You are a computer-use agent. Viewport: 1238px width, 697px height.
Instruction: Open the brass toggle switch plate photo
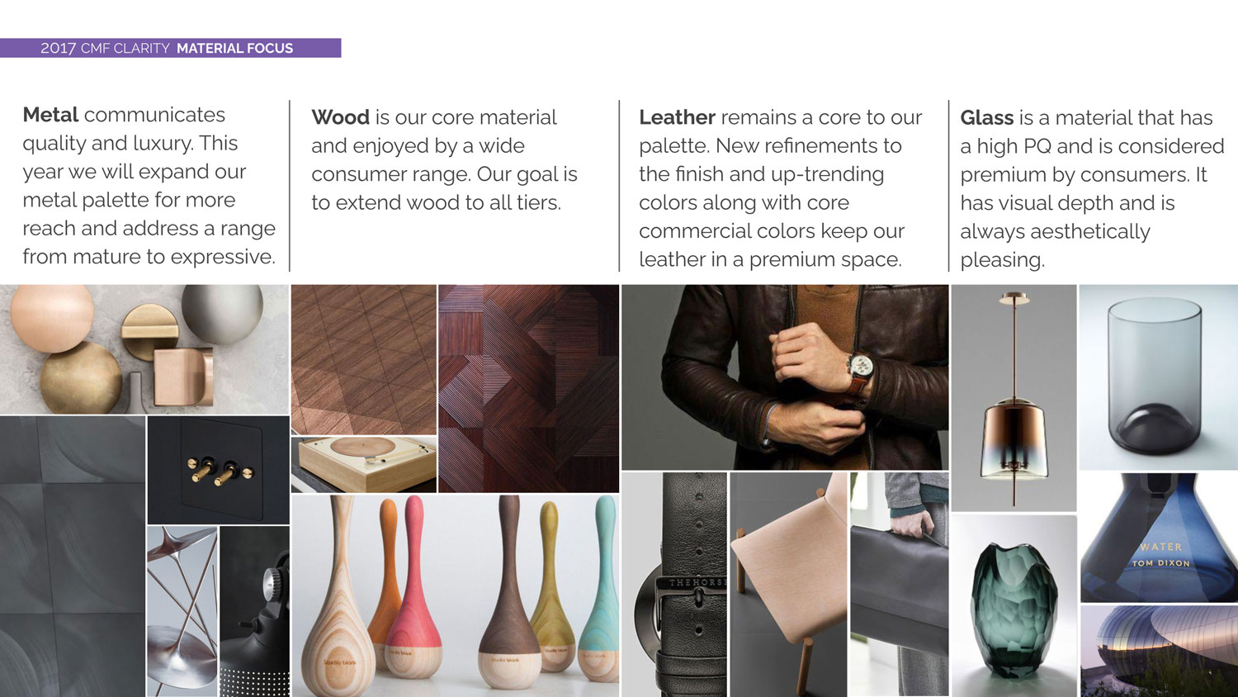pos(219,470)
